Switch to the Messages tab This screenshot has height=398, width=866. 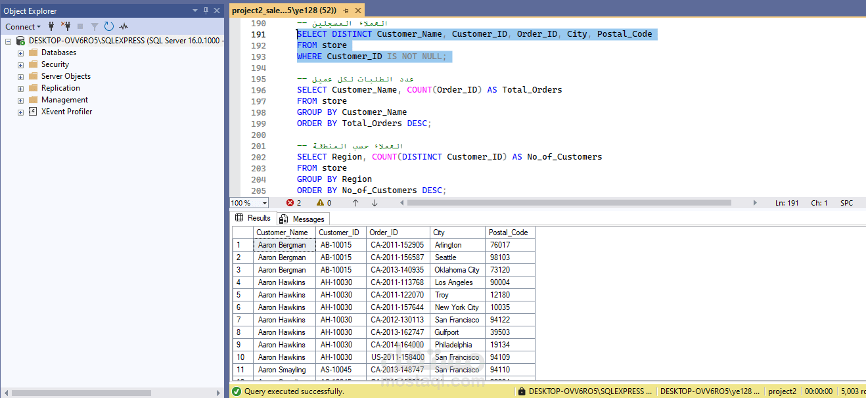(x=302, y=219)
